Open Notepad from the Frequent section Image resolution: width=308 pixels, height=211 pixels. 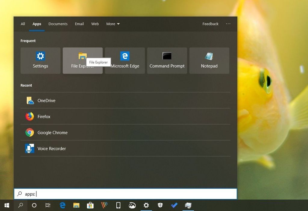(209, 60)
